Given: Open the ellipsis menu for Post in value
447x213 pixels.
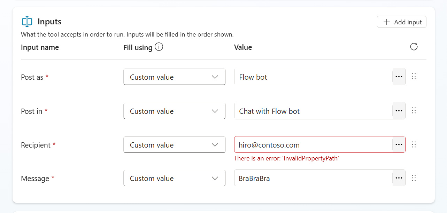Looking at the screenshot, I should point(399,111).
